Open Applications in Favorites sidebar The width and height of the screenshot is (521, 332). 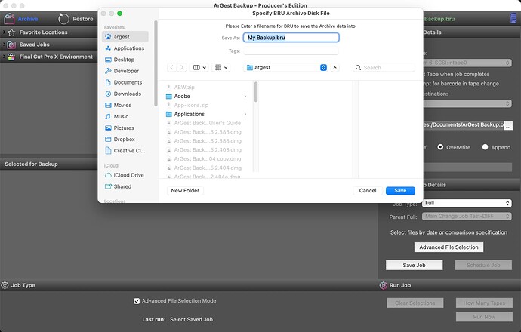click(125, 48)
